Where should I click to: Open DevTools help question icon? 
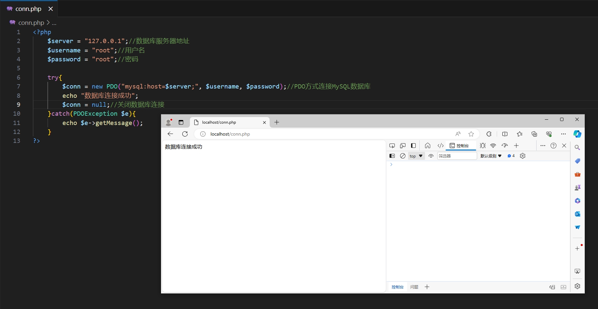click(x=554, y=146)
